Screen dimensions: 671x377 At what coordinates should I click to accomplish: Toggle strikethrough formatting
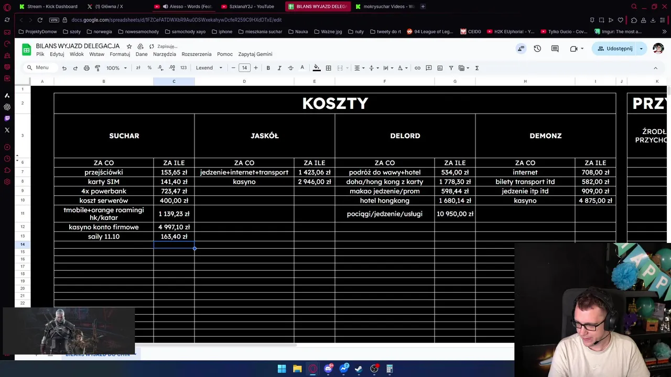[290, 68]
